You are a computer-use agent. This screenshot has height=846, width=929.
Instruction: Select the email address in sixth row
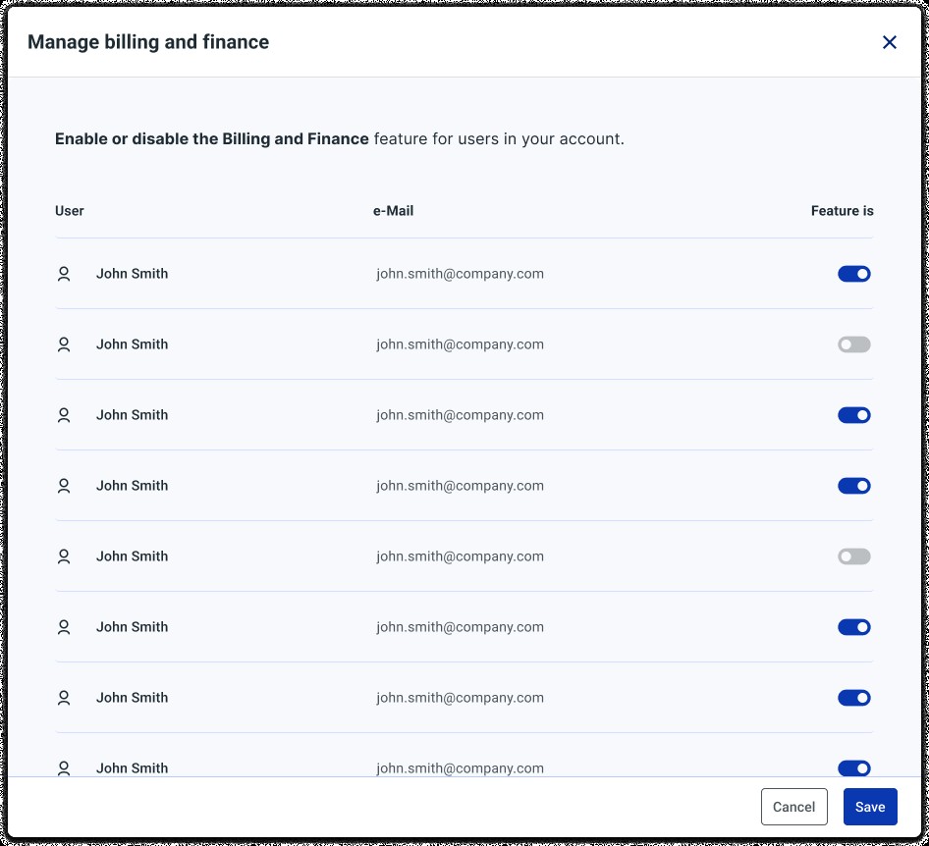(x=460, y=627)
